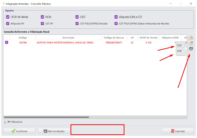
Task: Sort by the Código de Barras column header
Action: point(114,37)
